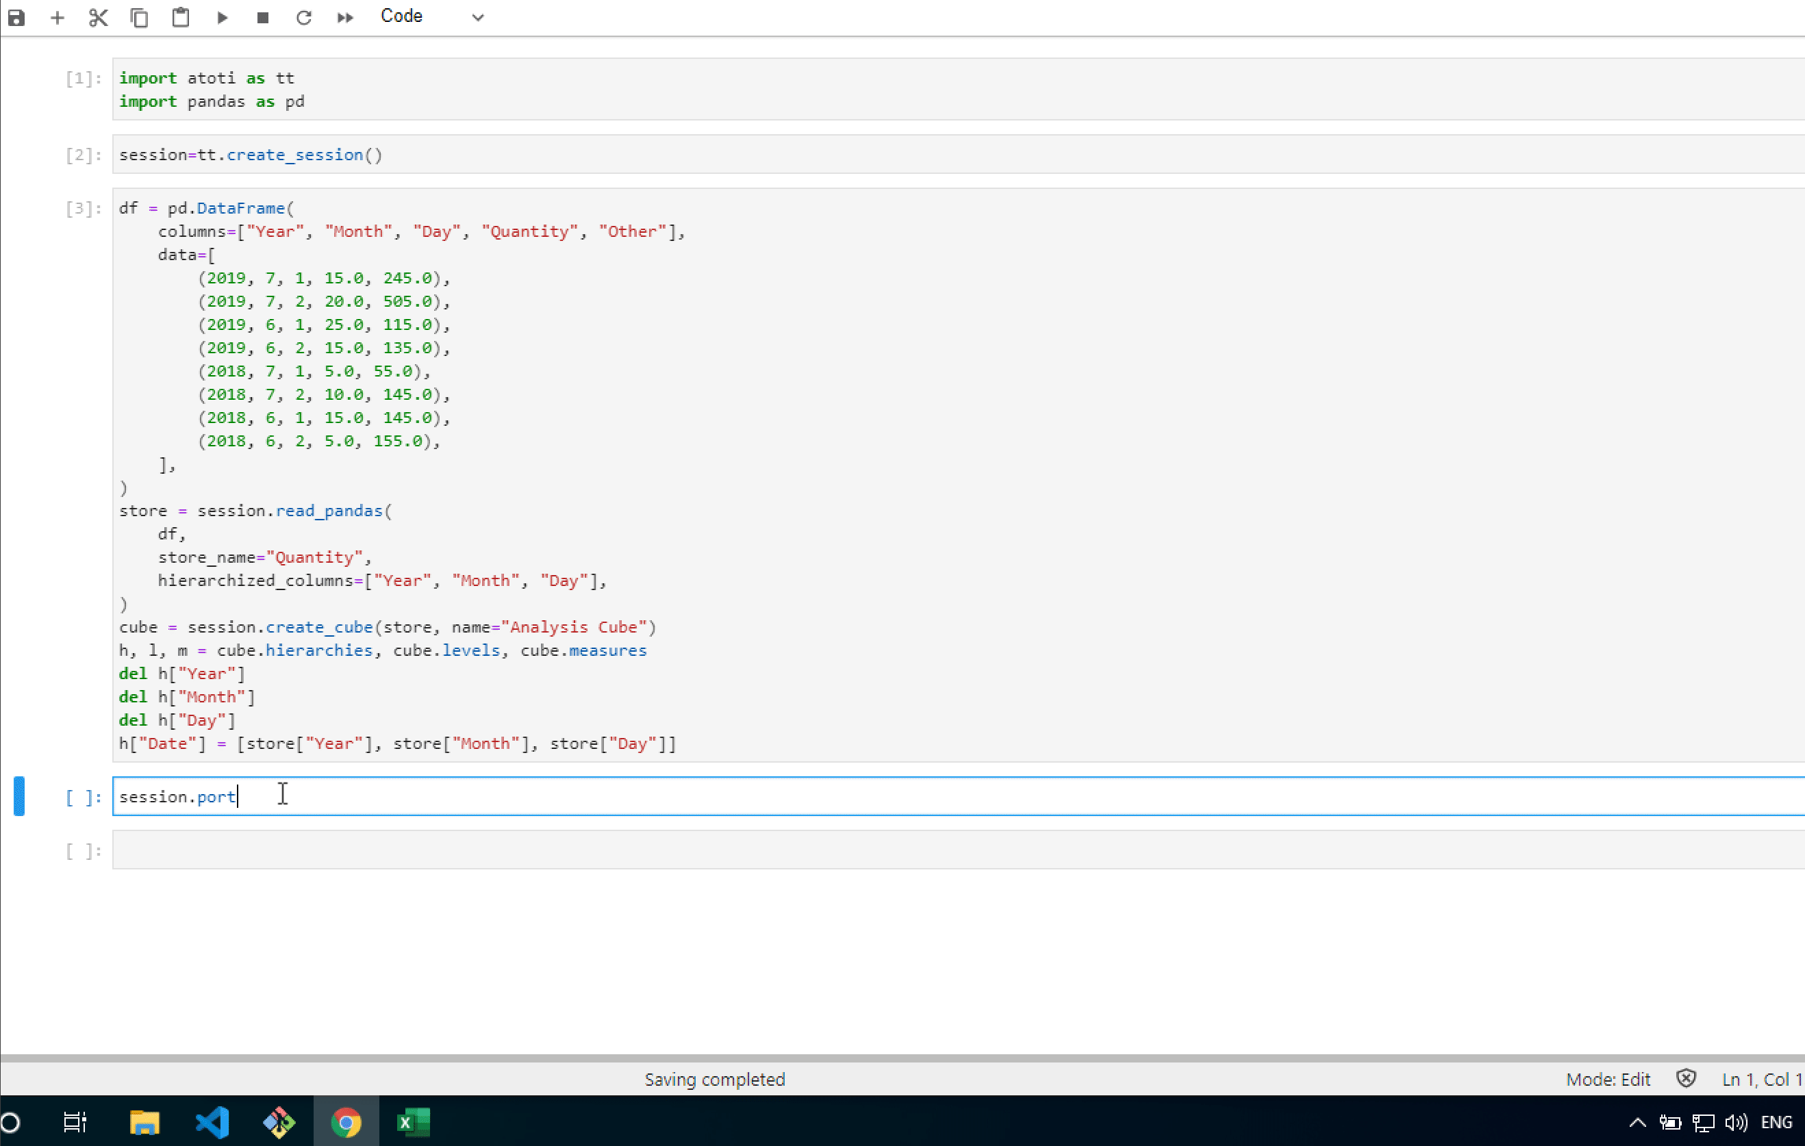Click the notebook trust shield icon
1805x1146 pixels.
pyautogui.click(x=1686, y=1078)
